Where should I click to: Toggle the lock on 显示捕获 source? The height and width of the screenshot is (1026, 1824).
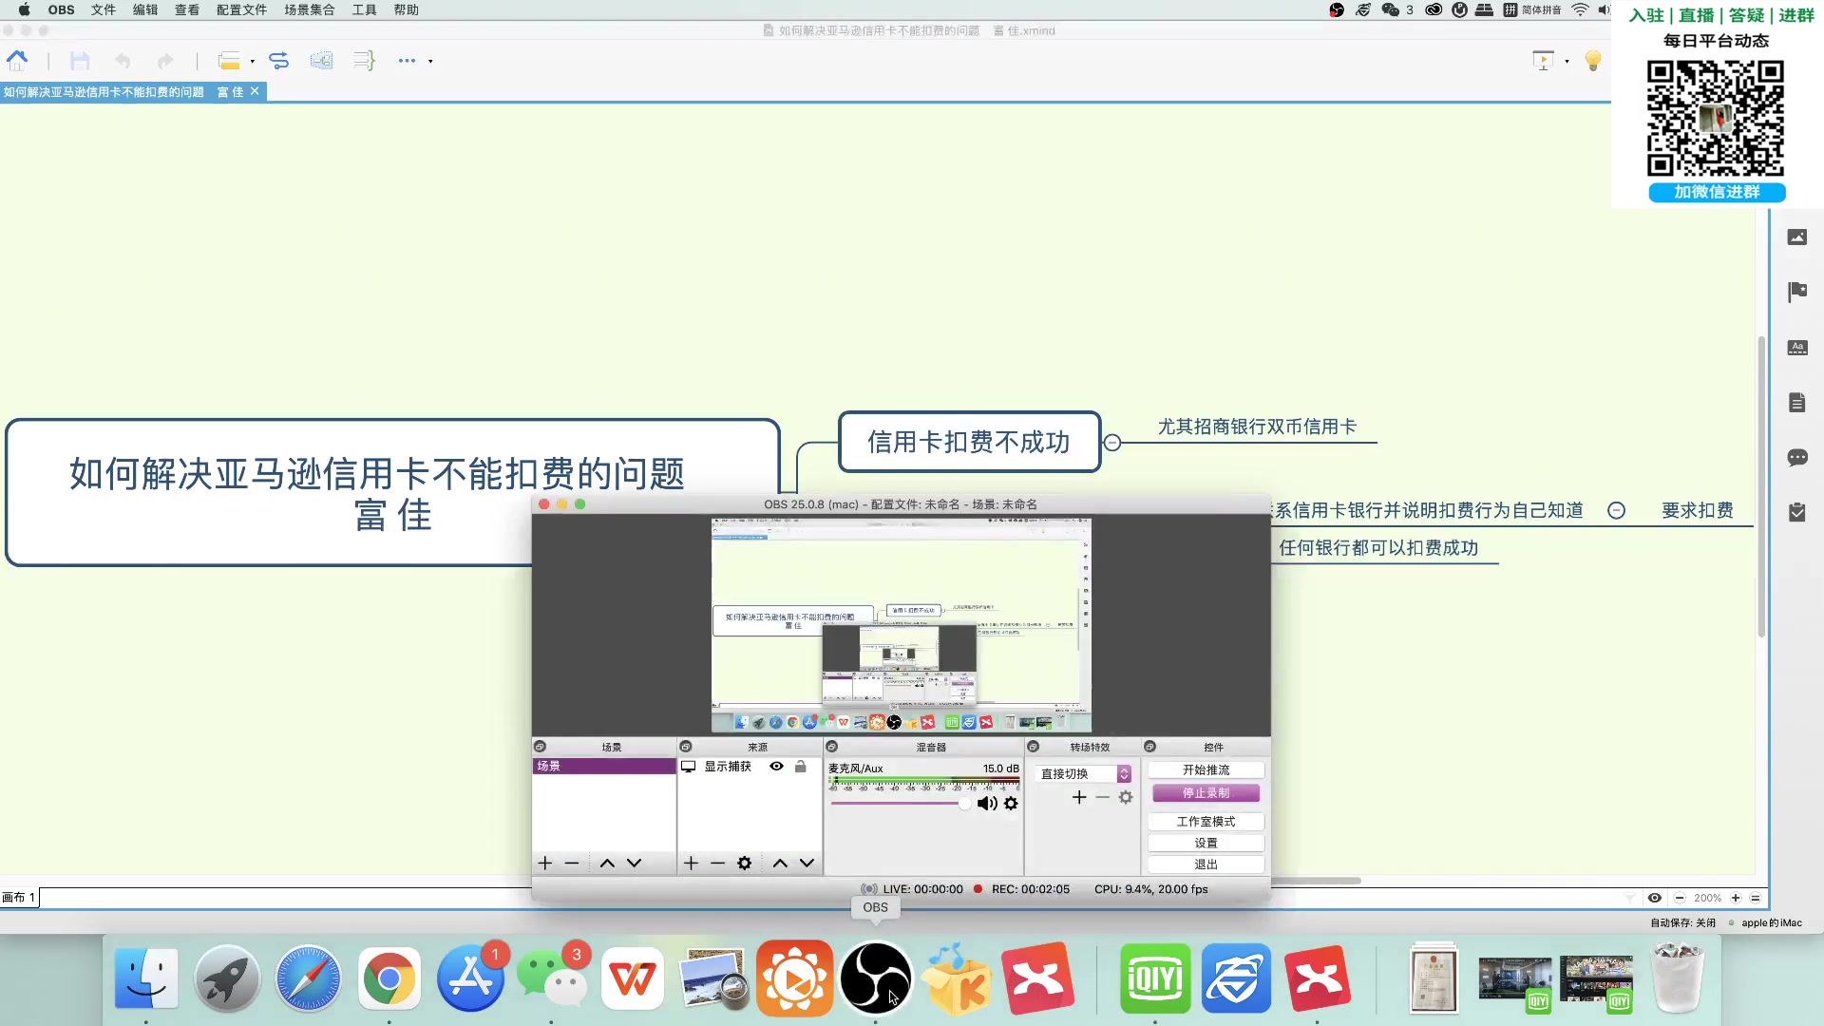[800, 766]
